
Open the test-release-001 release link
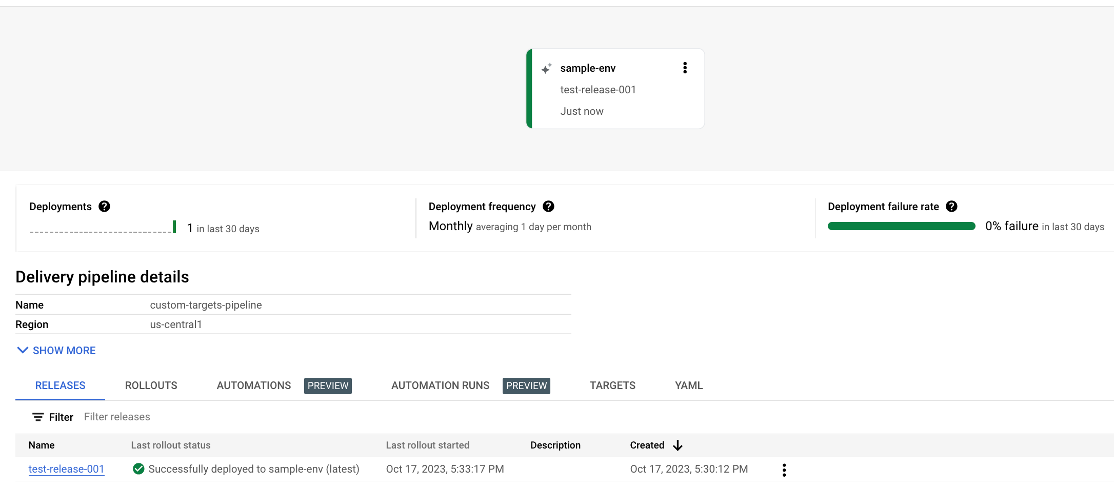tap(66, 468)
